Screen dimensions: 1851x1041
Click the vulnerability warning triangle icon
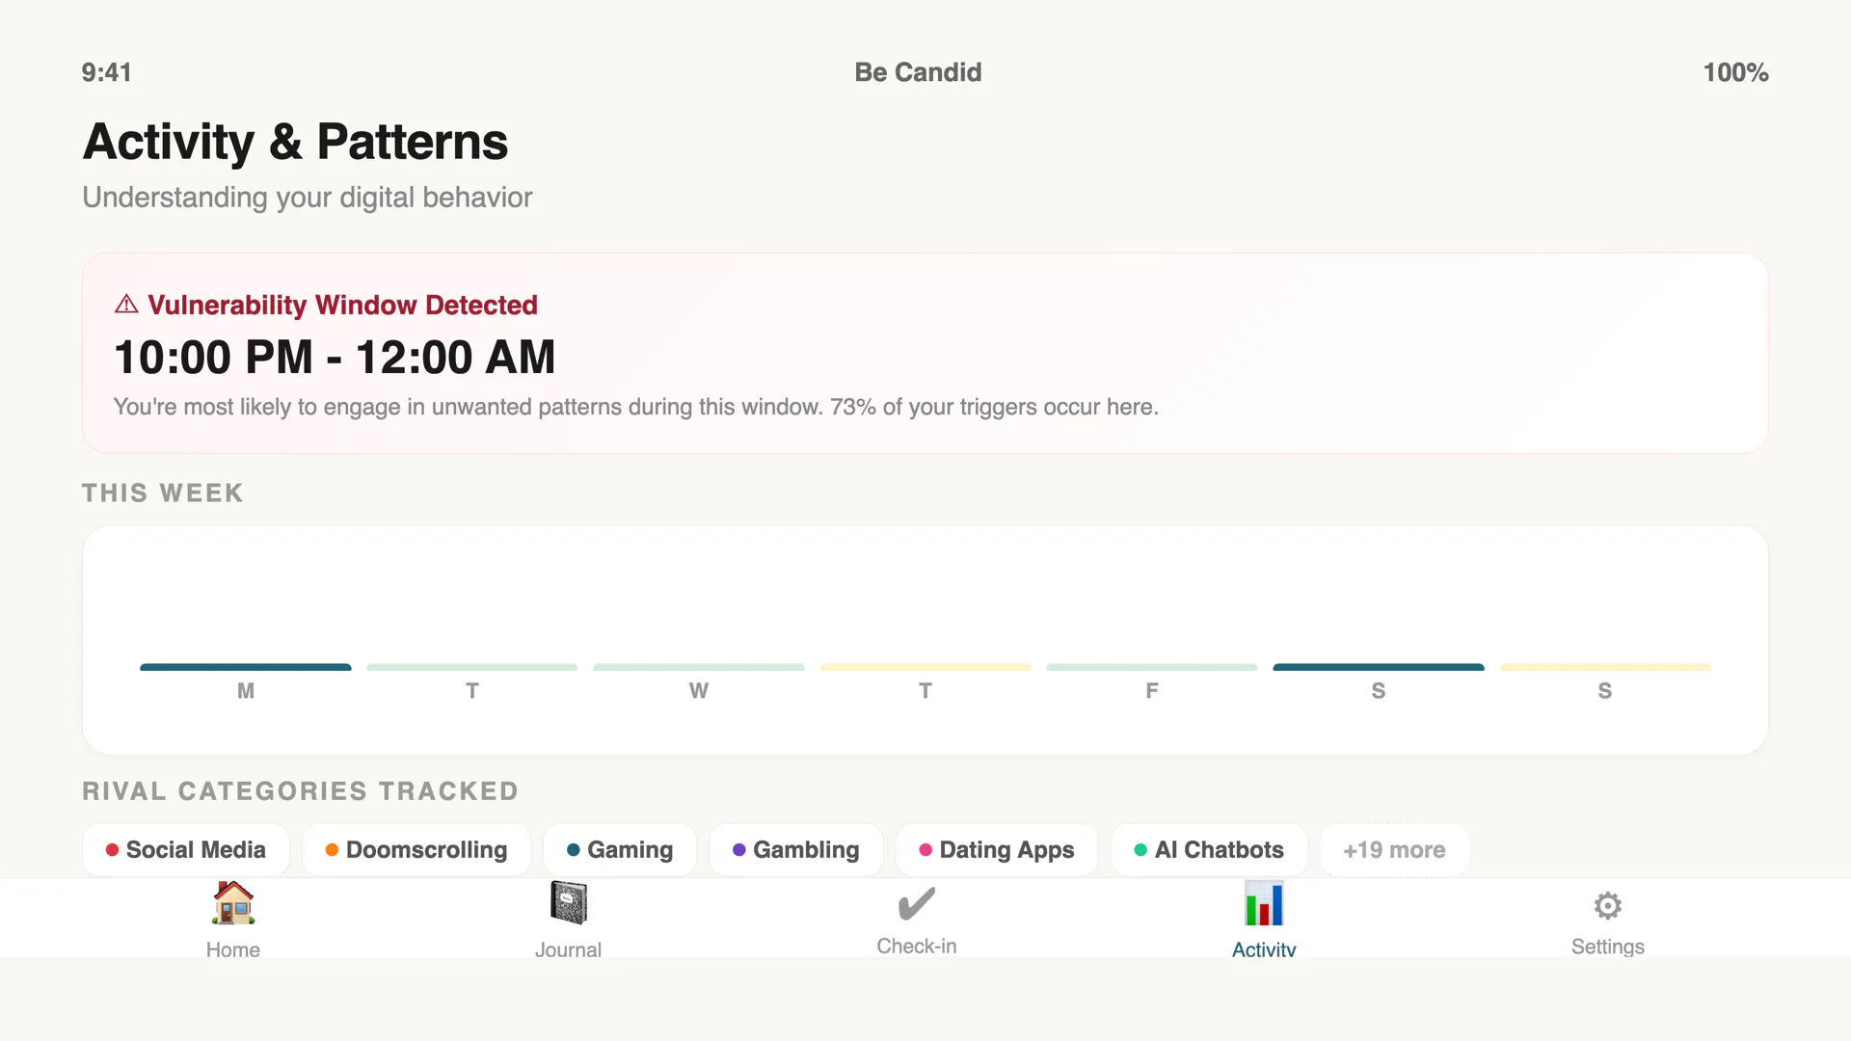point(126,305)
